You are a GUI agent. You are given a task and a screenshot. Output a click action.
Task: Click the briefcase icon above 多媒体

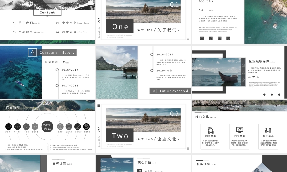[x=60, y=126]
